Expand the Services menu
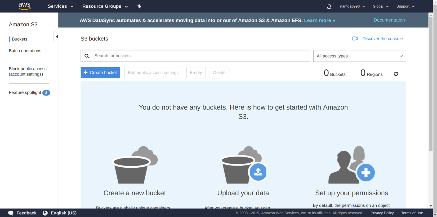 click(x=60, y=6)
